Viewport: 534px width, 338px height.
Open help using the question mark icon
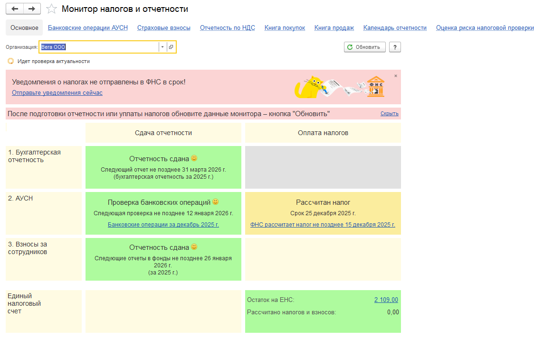[x=394, y=46]
